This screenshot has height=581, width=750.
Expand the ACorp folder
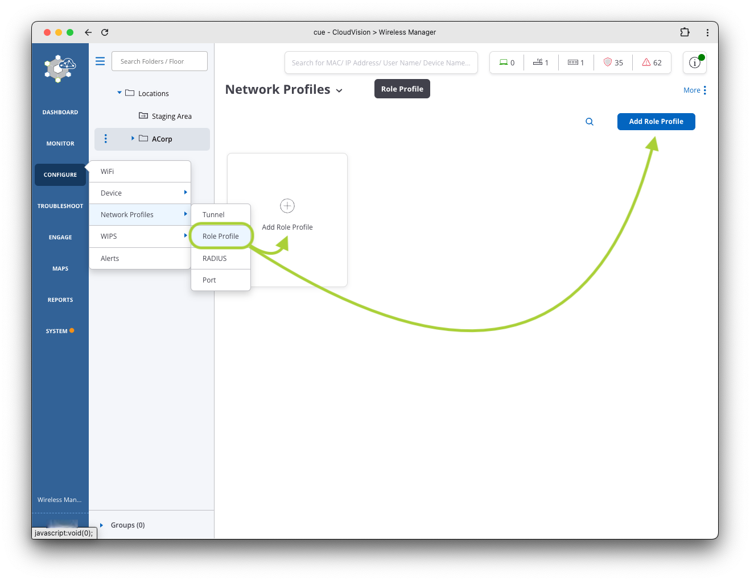pos(133,138)
